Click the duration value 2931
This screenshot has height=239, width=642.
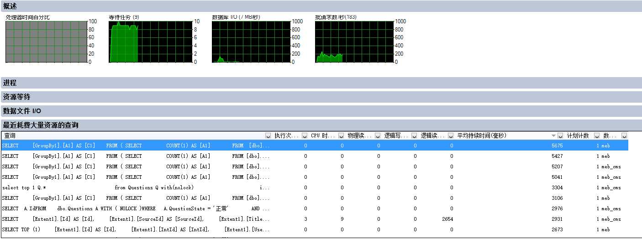click(557, 219)
